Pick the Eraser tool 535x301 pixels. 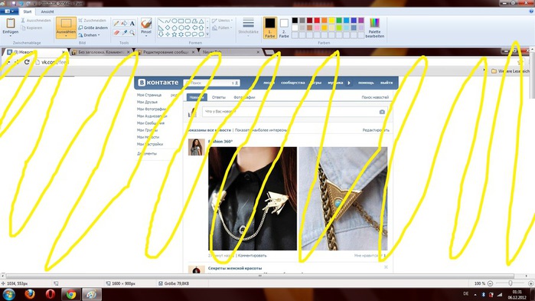pos(116,33)
